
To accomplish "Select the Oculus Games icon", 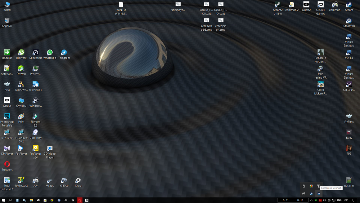I will pos(320,8).
